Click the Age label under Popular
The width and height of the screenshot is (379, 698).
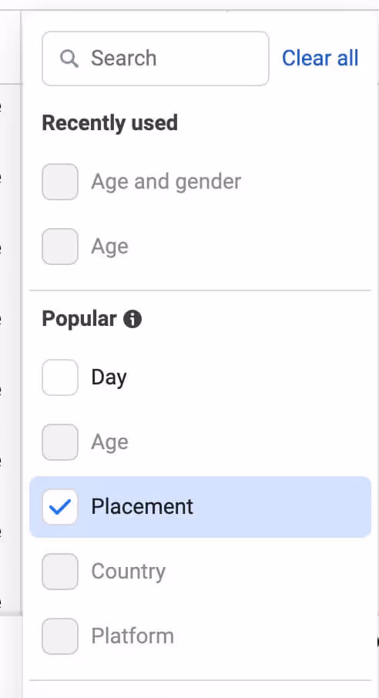[109, 442]
